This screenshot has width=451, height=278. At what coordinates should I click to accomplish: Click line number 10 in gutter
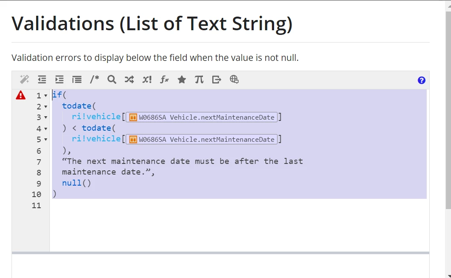[37, 195]
